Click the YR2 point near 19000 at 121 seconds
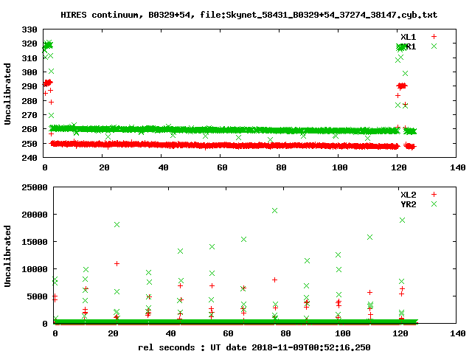The height and width of the screenshot is (354, 472). 402,221
